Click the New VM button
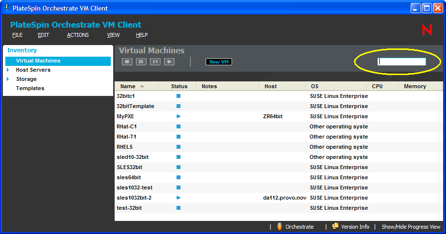This screenshot has width=446, height=234. point(219,62)
